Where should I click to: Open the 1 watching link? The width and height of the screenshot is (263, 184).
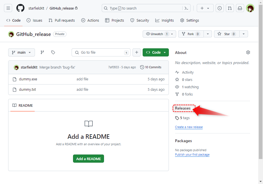coord(187,87)
